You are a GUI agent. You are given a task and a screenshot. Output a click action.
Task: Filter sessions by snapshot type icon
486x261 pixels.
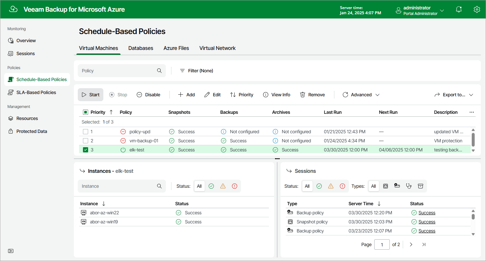click(x=385, y=186)
